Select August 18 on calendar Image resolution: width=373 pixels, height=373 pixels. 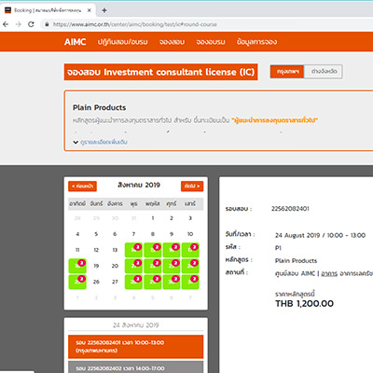click(77, 266)
